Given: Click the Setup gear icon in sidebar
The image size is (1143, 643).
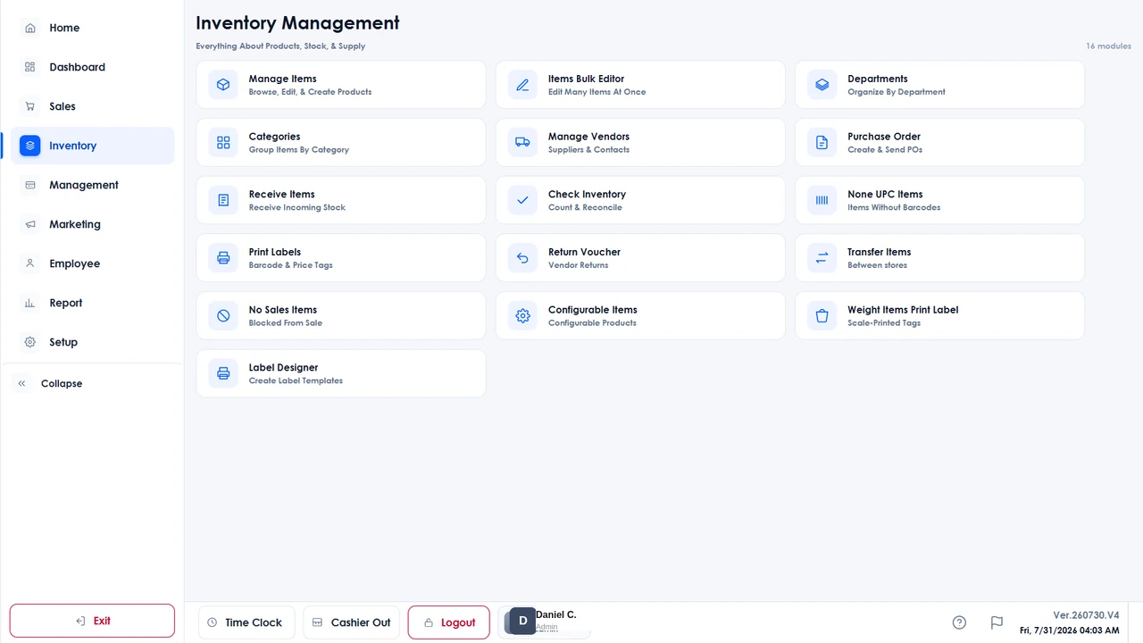Looking at the screenshot, I should click(30, 342).
